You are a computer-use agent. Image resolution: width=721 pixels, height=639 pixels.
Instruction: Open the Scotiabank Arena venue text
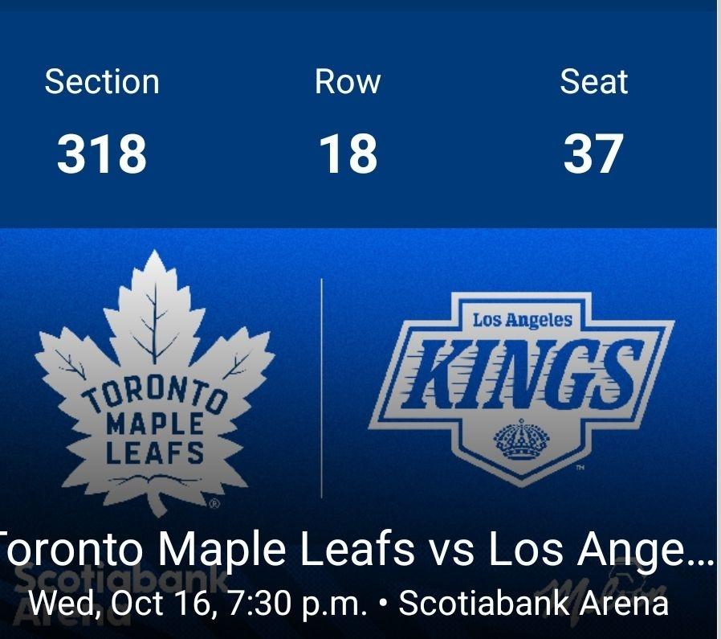[533, 604]
